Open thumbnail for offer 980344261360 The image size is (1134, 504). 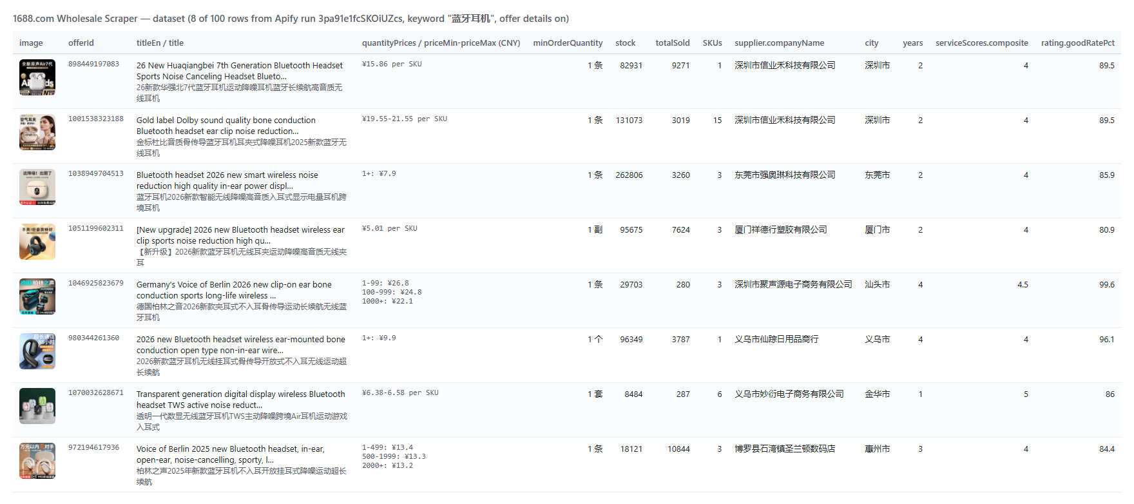click(x=37, y=351)
